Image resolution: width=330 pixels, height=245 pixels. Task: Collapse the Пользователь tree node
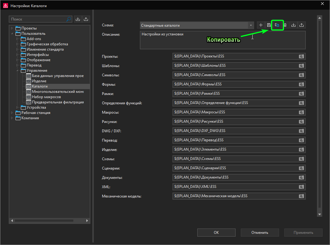(x=12, y=34)
